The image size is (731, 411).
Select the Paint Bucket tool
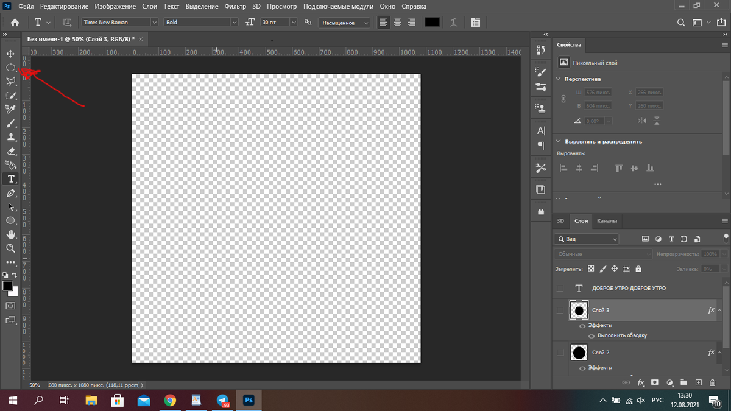[10, 165]
